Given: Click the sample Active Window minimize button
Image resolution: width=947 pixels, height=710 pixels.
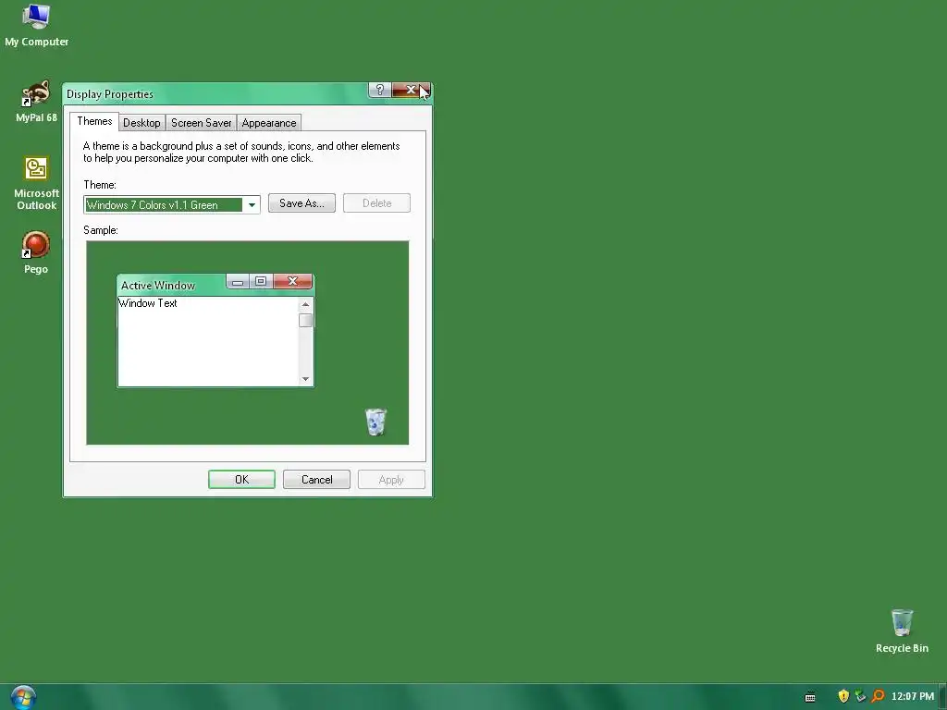Looking at the screenshot, I should click(238, 281).
